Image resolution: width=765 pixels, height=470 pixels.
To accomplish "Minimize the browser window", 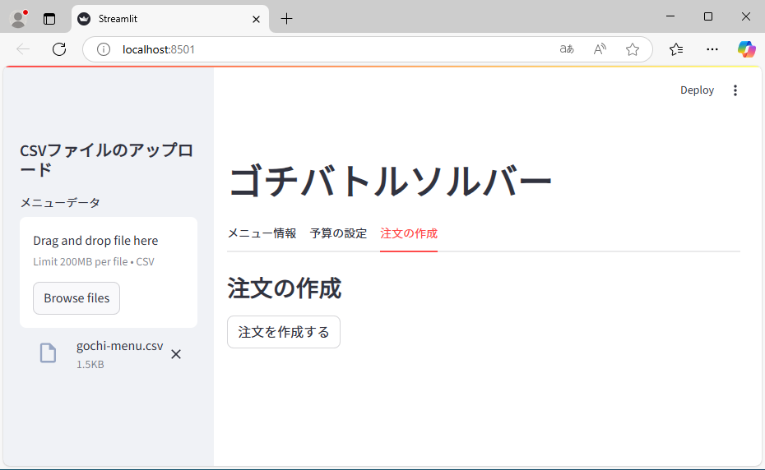I will (x=671, y=16).
